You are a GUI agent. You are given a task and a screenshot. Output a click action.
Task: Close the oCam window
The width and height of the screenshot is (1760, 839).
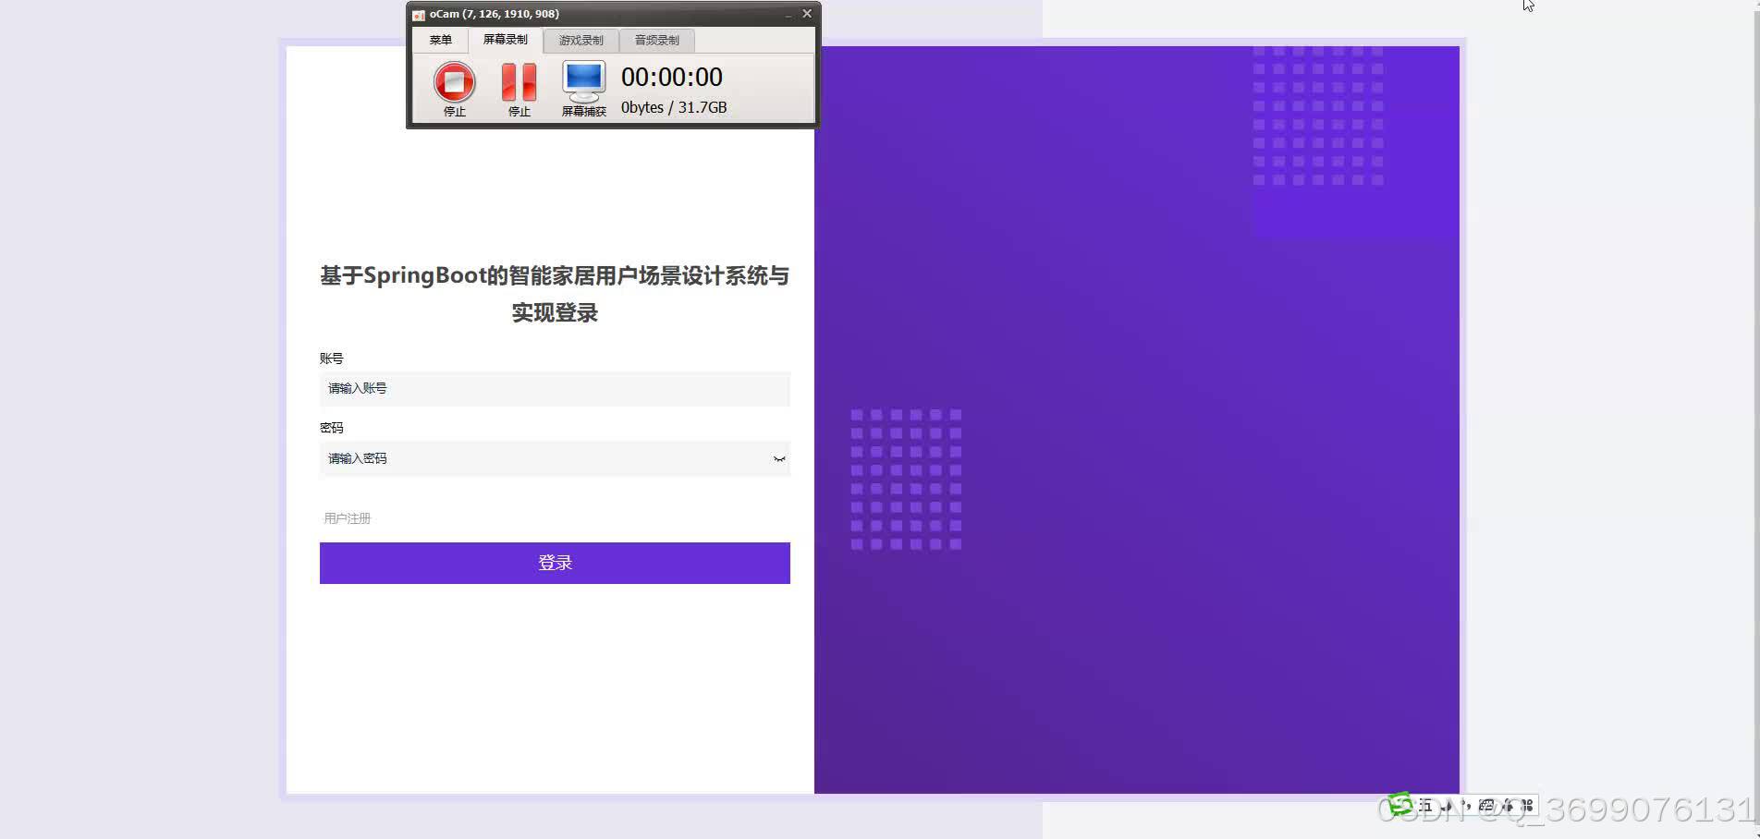(807, 14)
